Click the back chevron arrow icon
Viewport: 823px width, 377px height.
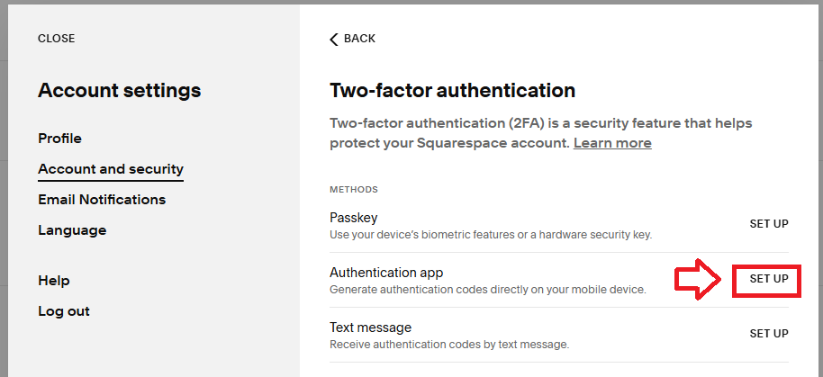tap(334, 39)
